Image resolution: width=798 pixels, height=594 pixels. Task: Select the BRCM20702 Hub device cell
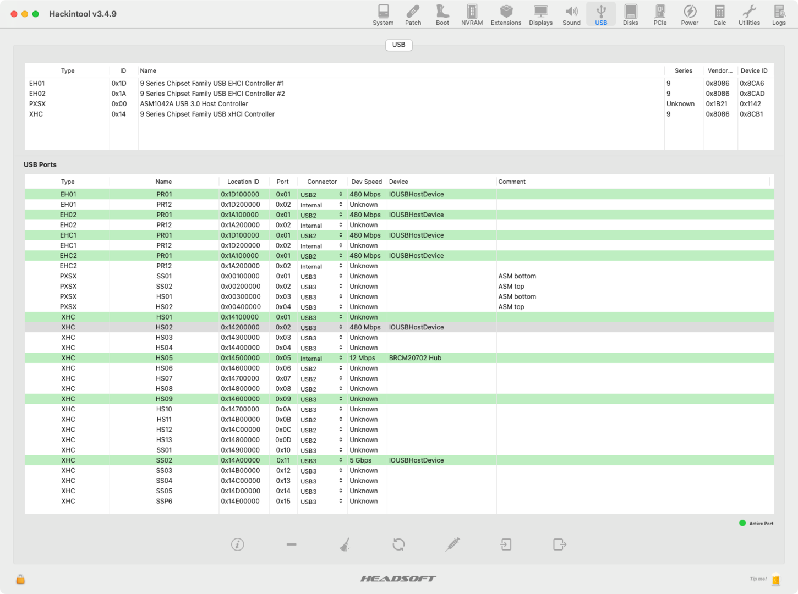(x=415, y=358)
